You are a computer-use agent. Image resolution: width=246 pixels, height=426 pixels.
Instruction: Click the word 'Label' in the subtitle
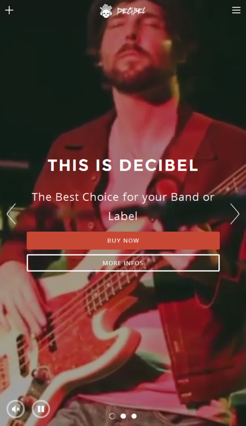point(123,216)
